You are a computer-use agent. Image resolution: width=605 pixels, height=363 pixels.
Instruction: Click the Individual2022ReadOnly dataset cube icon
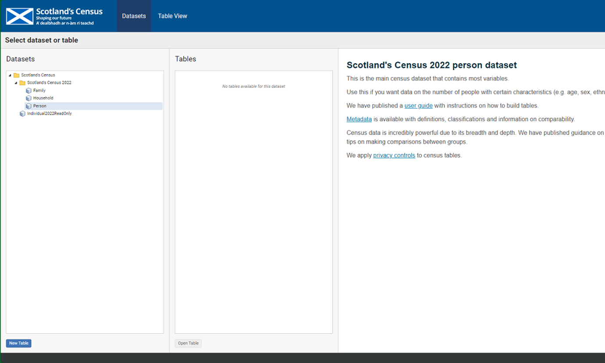tap(22, 114)
